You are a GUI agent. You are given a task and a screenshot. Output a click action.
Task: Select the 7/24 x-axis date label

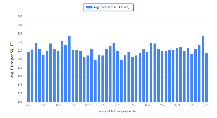click(x=162, y=105)
